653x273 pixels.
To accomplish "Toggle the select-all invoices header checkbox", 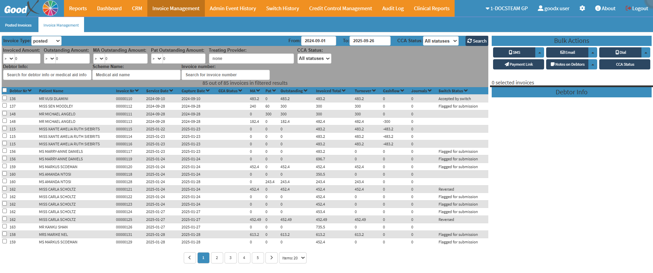I will point(5,90).
